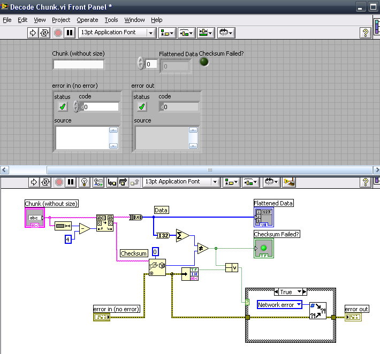Click the Run arrow on front panel toolbar

pos(32,33)
